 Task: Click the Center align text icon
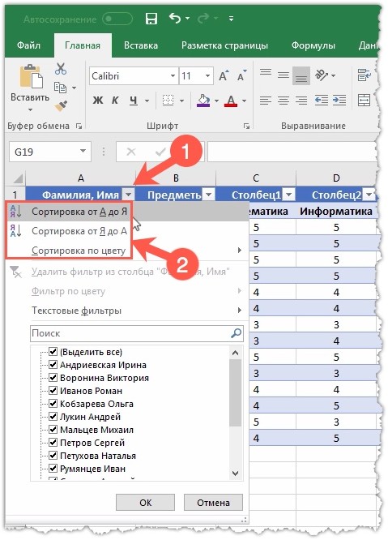283,101
